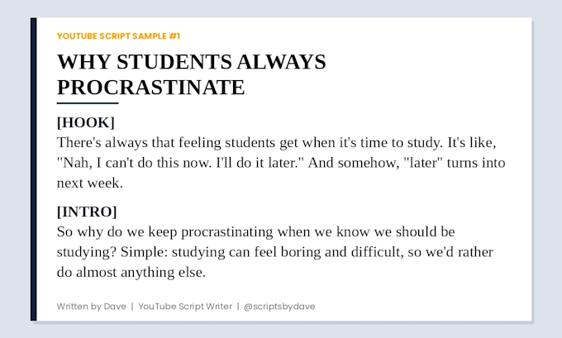The image size is (562, 338).
Task: Click the '#1' in the orange label
Action: click(174, 36)
